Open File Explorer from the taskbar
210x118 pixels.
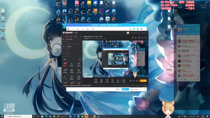coord(54,116)
